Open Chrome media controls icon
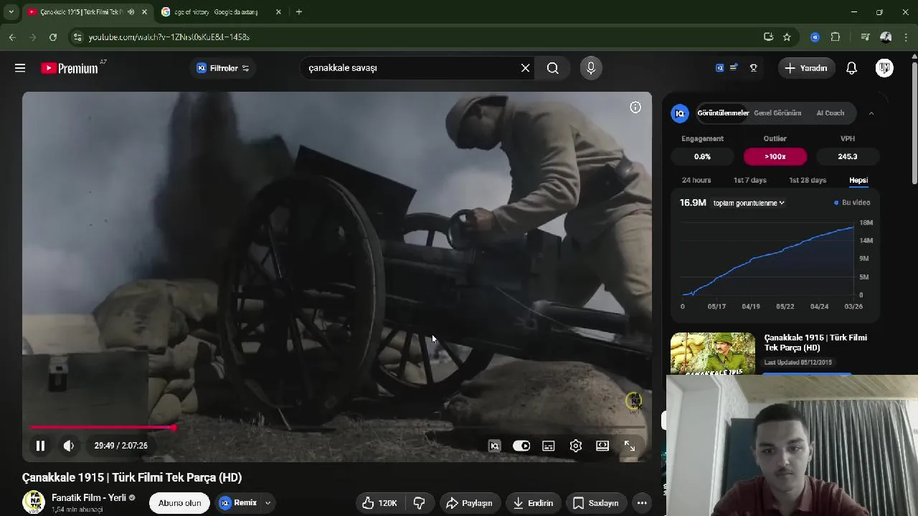 [865, 37]
